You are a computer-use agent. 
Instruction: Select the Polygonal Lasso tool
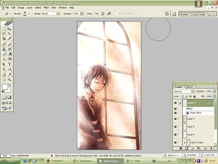coord(4,34)
